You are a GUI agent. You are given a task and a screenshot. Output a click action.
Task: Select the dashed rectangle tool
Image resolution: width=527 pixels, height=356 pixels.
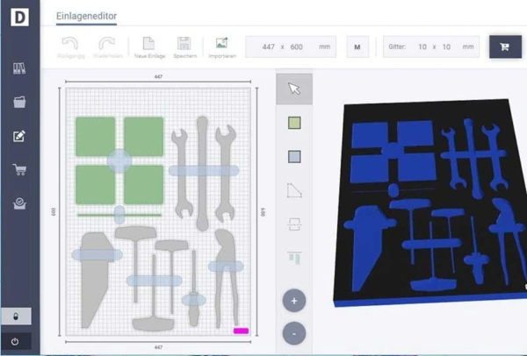tap(294, 224)
